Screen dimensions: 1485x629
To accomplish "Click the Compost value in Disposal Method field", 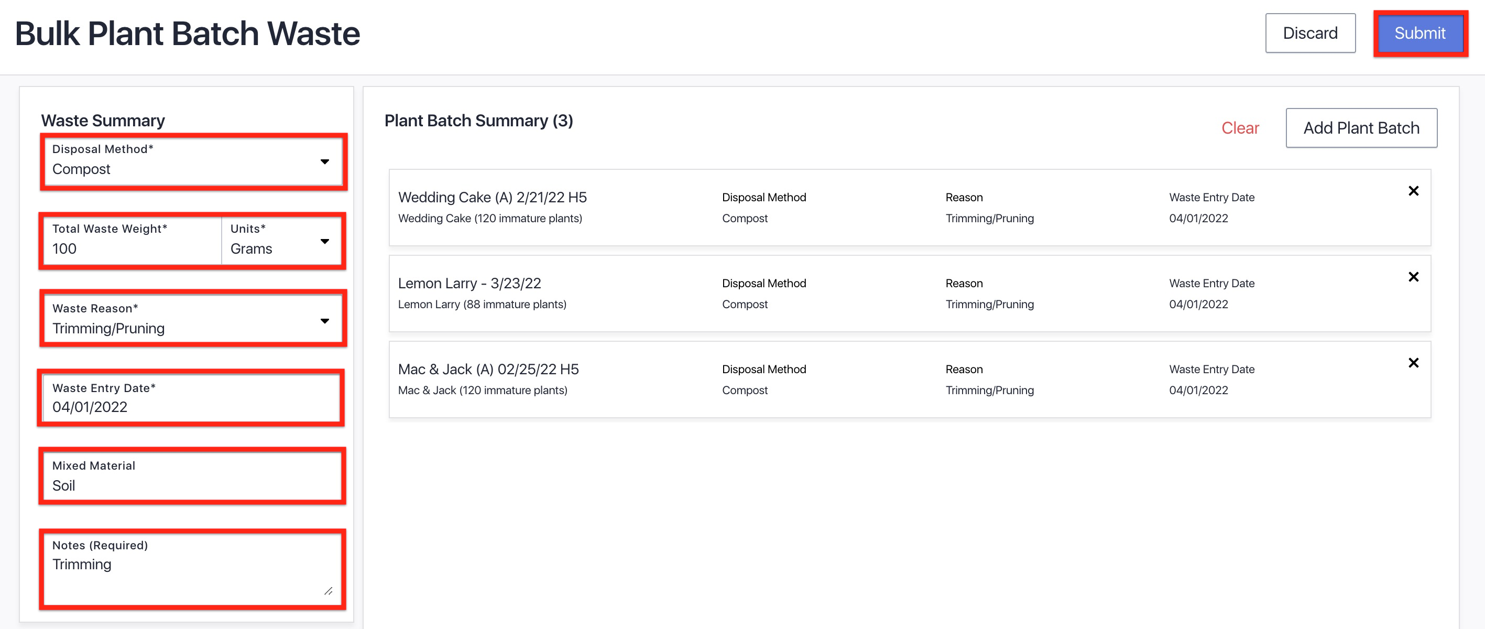I will click(81, 169).
